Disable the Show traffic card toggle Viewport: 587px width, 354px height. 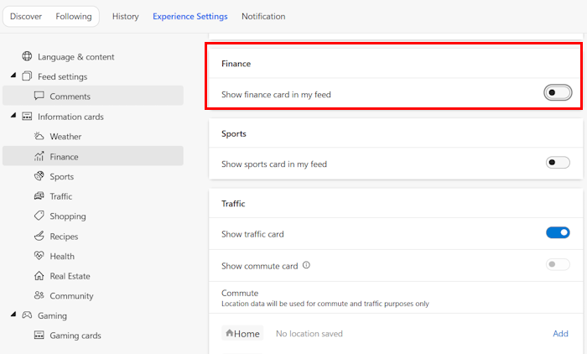click(x=558, y=232)
